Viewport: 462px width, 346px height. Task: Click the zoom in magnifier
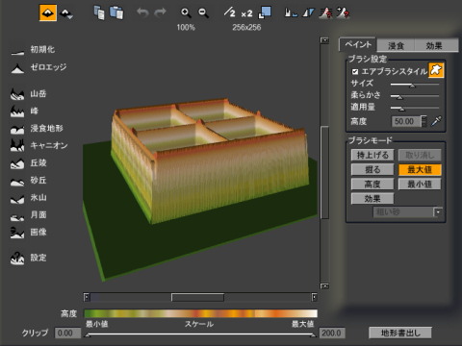[186, 12]
